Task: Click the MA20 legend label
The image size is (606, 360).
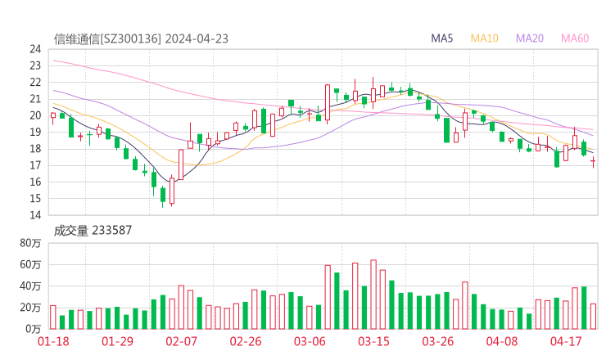Action: [530, 38]
